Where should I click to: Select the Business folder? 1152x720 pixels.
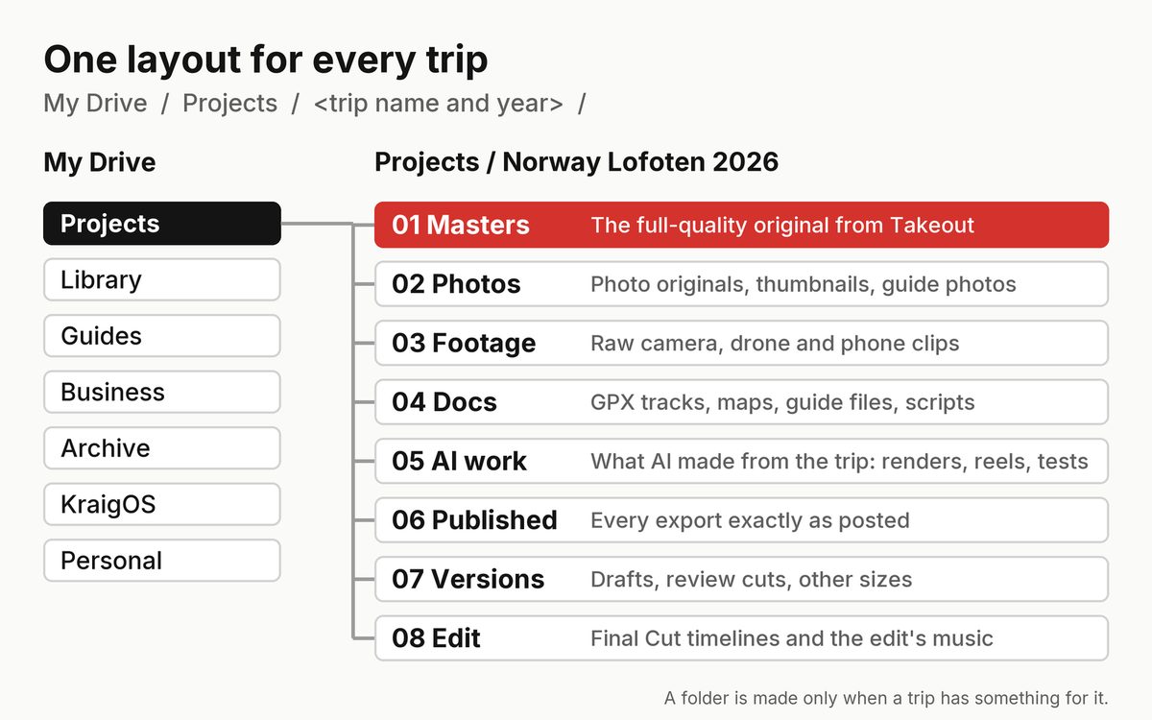pyautogui.click(x=162, y=392)
